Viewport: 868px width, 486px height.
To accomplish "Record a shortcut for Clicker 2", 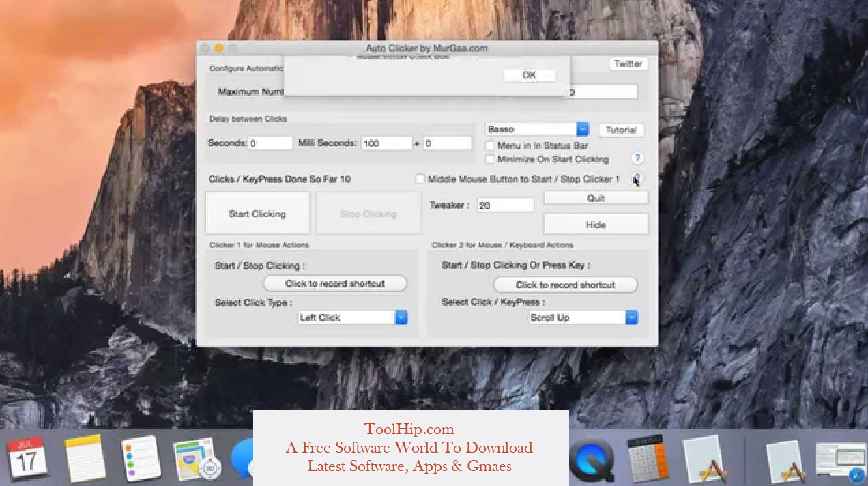I will pyautogui.click(x=565, y=285).
